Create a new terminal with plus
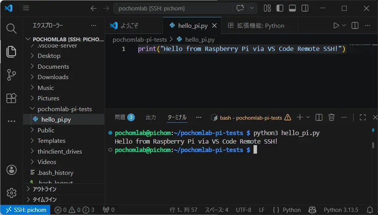The image size is (378, 215). (300, 117)
